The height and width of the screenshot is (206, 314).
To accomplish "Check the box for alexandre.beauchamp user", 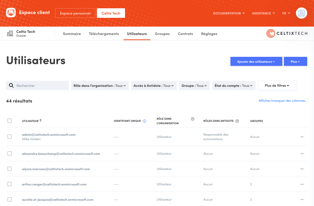I will tap(10, 154).
